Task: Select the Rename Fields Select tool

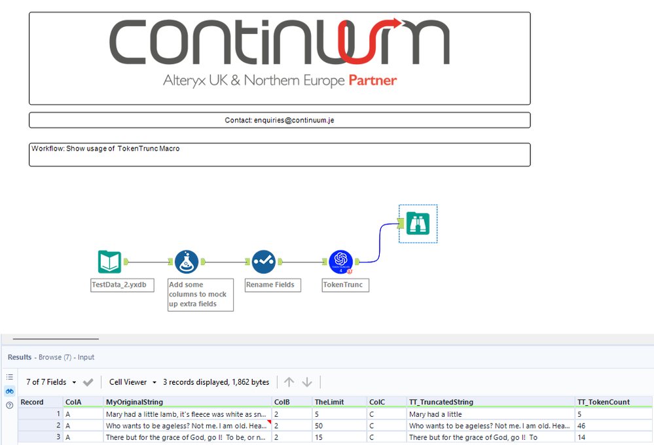Action: pos(264,261)
